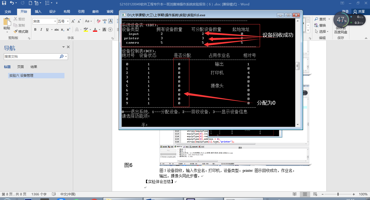Screen dimensions: 370x200
Task: Toggle subscript formatting
Action: pyautogui.click(x=63, y=30)
